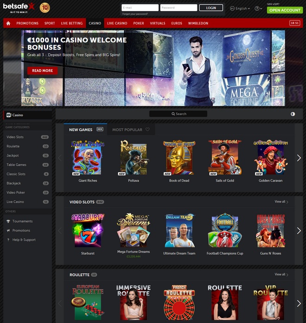306x323 pixels.
Task: Open Wimbledon in the top navigation
Action: (198, 23)
